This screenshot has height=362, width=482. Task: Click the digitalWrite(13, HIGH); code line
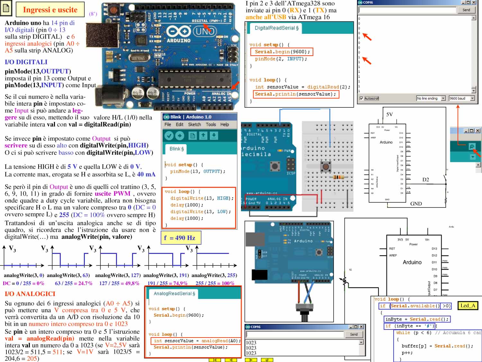click(202, 198)
